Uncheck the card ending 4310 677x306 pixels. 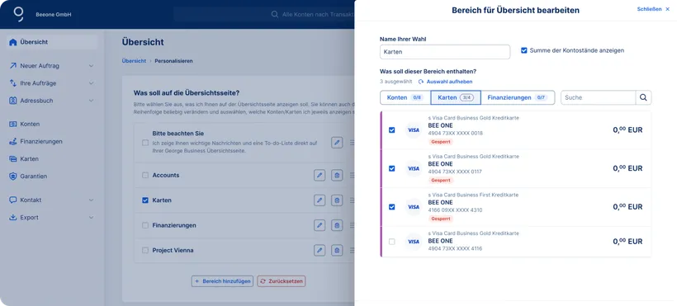coord(391,207)
